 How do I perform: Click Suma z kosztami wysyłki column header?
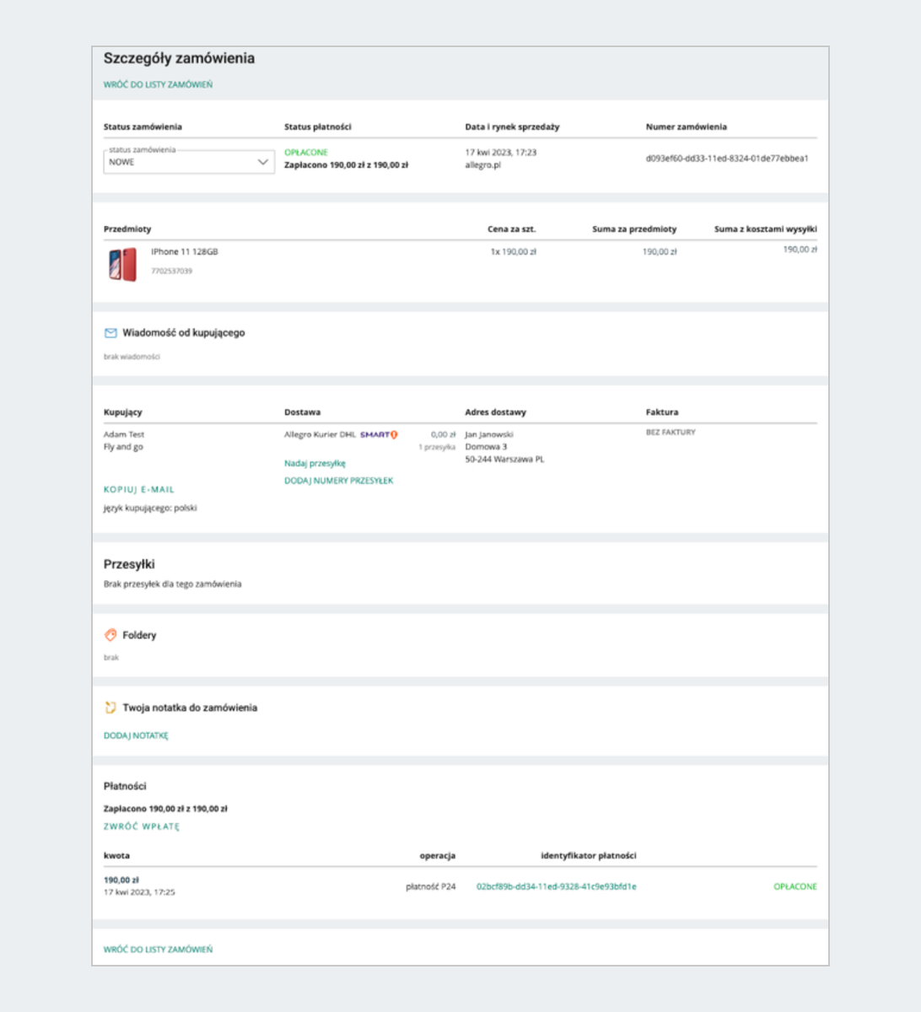[x=766, y=229]
